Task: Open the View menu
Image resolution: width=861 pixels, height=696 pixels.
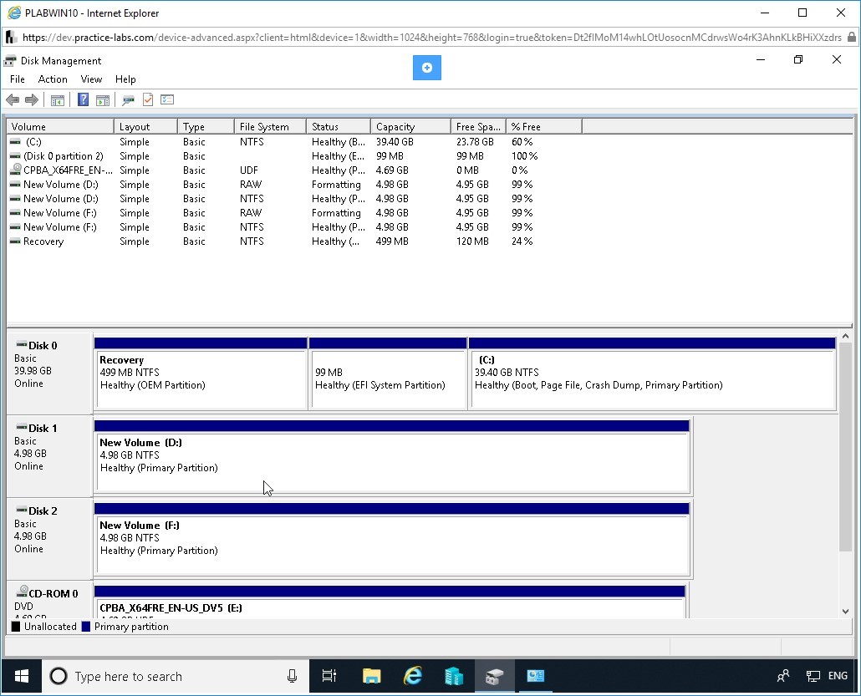Action: (91, 79)
